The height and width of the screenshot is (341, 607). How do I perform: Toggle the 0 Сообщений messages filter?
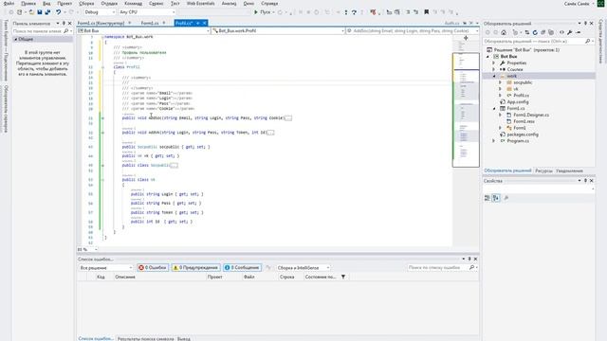pos(242,267)
